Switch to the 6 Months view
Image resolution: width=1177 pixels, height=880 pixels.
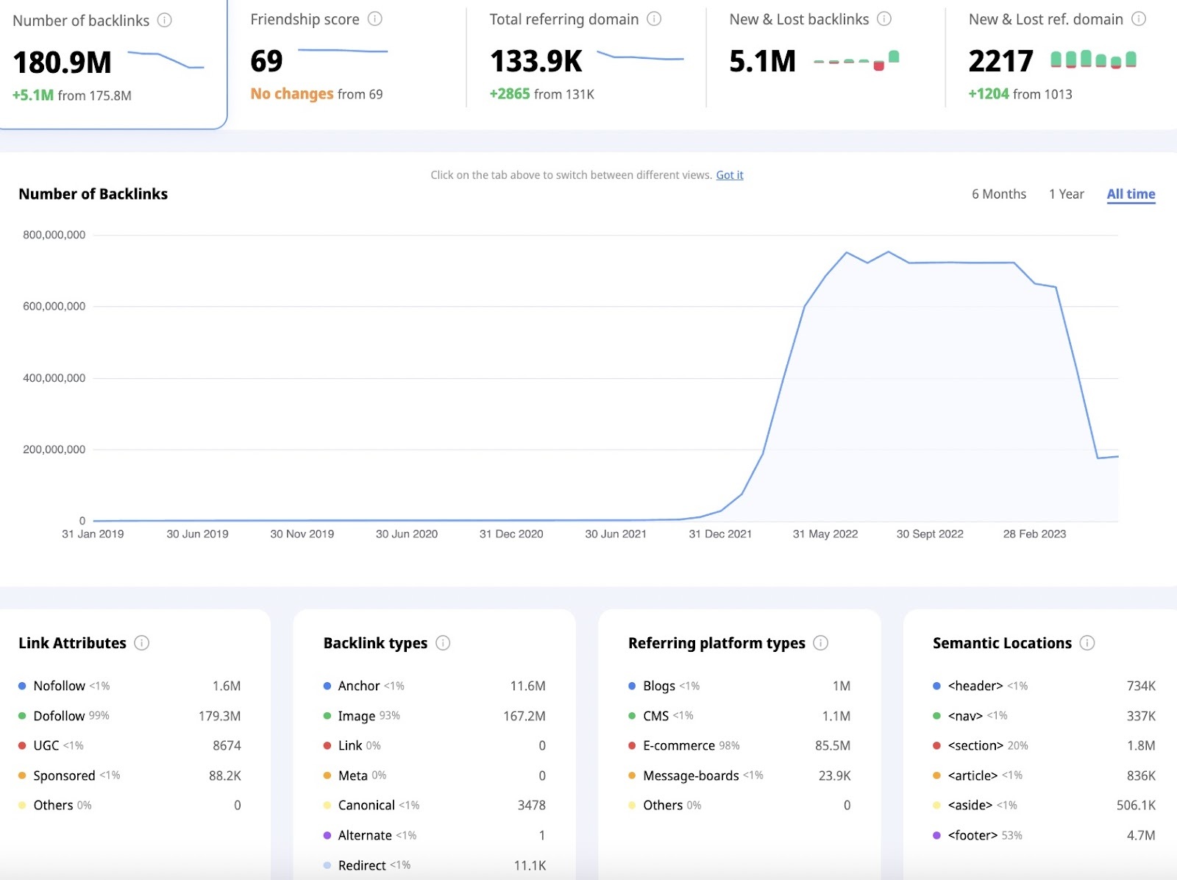(998, 194)
